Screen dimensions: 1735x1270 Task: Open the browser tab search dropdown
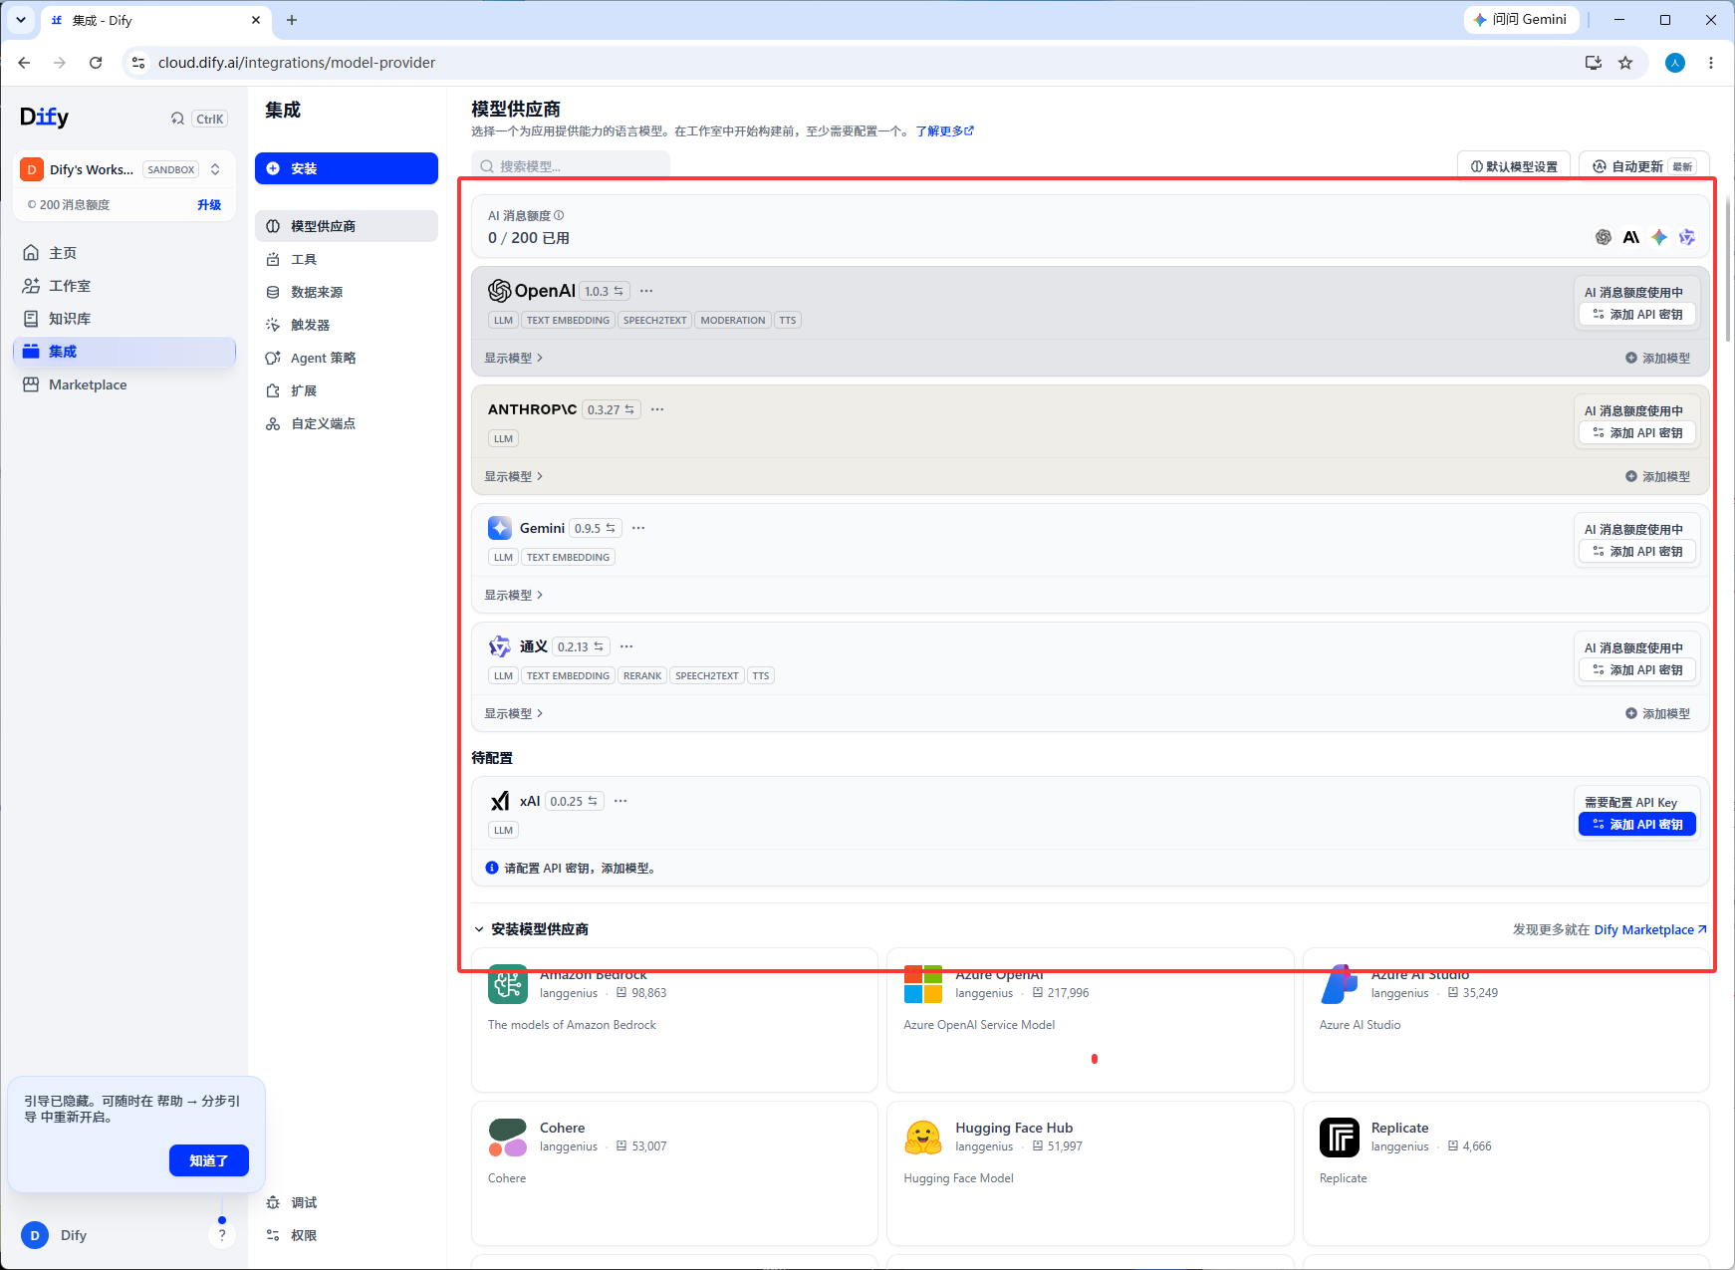pyautogui.click(x=20, y=20)
